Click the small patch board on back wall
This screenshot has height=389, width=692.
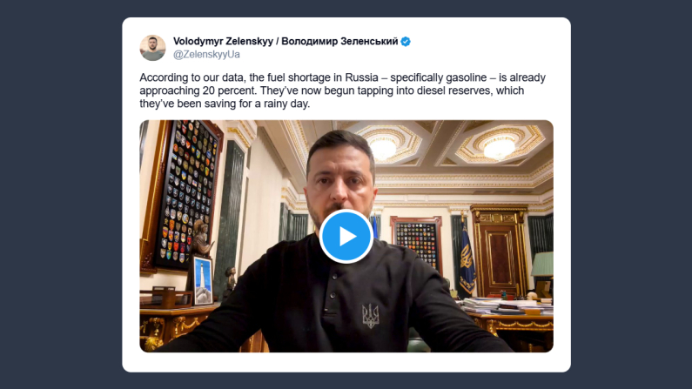416,243
